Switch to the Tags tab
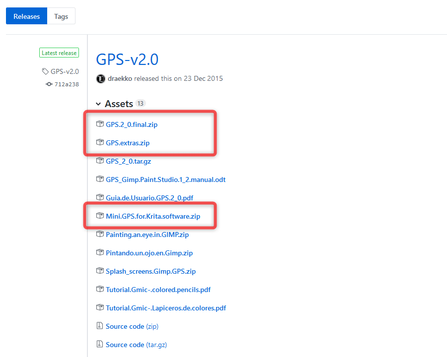 coord(61,16)
